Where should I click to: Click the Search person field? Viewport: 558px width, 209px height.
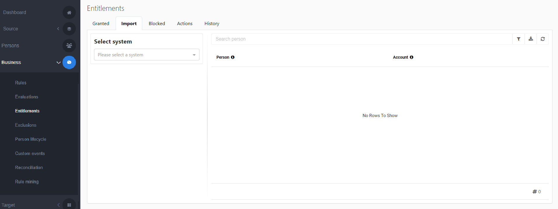click(361, 39)
